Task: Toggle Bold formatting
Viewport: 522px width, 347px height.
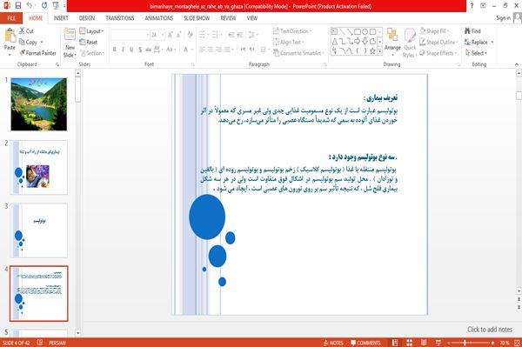Action: click(115, 50)
